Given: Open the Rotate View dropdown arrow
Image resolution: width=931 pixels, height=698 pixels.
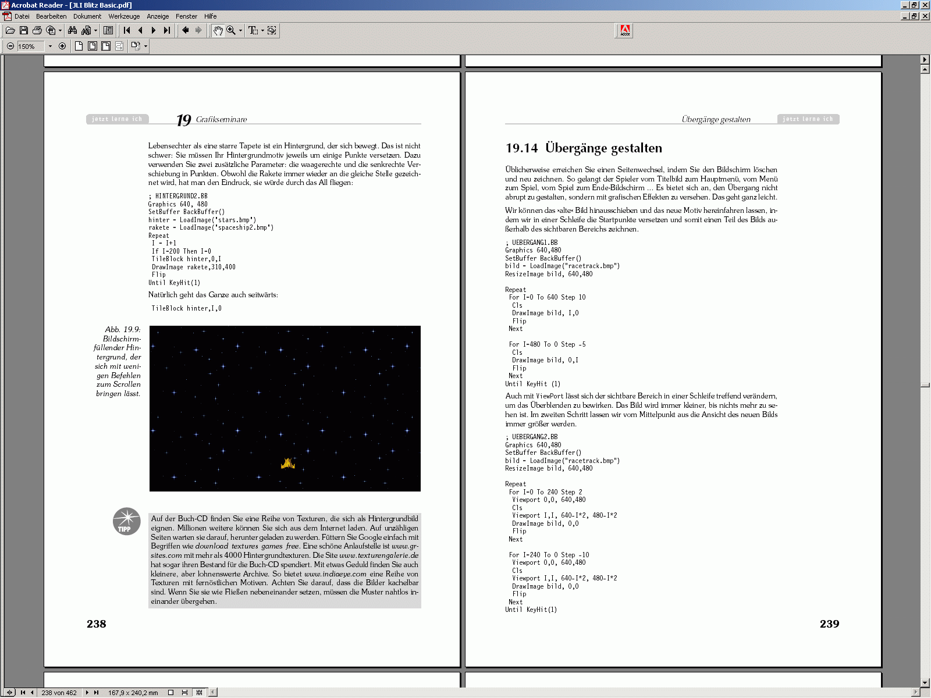Looking at the screenshot, I should coord(145,46).
